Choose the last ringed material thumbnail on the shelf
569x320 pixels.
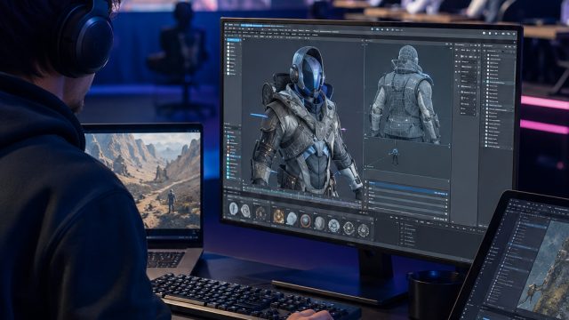pos(363,230)
